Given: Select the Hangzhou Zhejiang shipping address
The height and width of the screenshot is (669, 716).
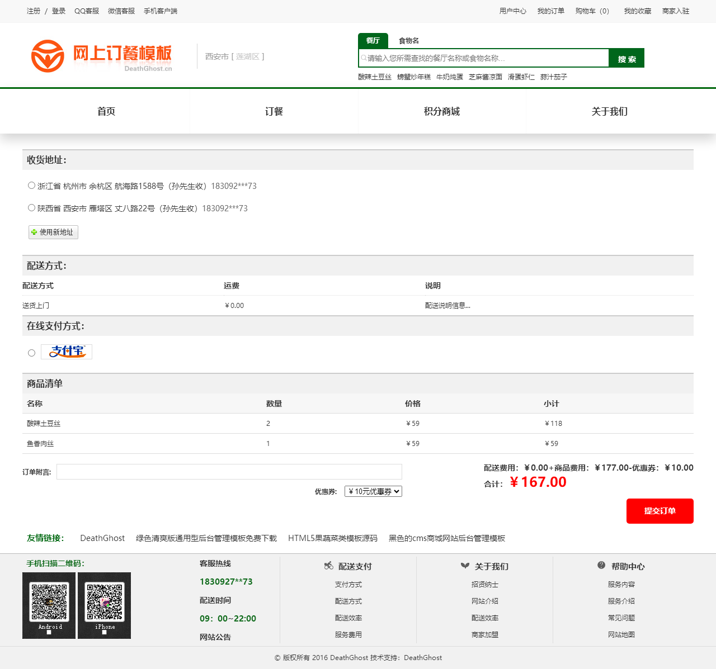Looking at the screenshot, I should pos(32,186).
